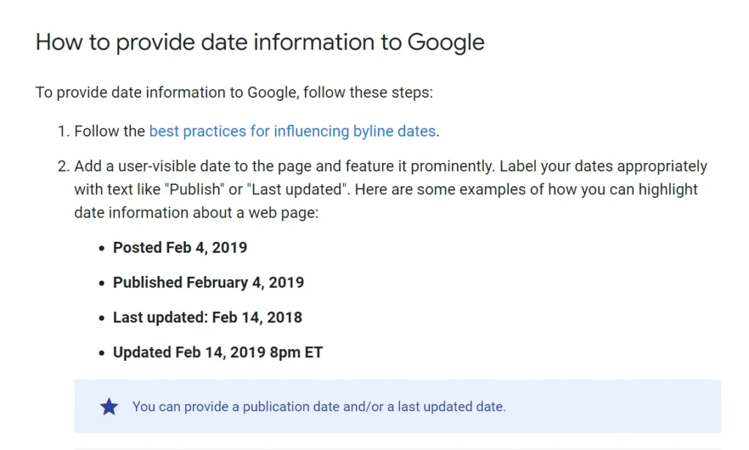Screen dimensions: 749x450
Task: Click the page heading about date information
Action: click(260, 42)
